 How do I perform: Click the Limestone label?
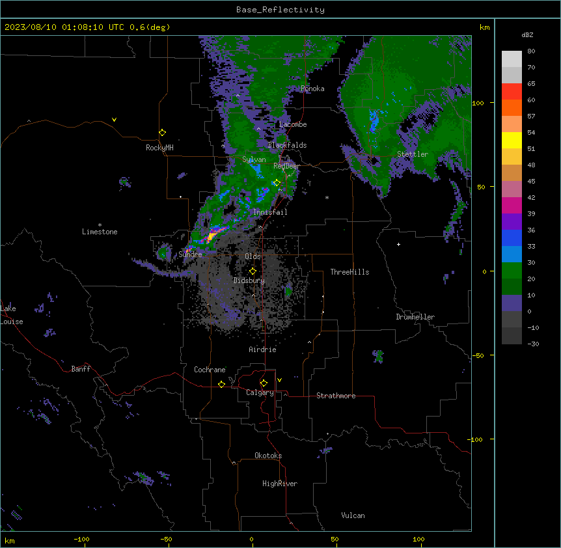point(100,232)
